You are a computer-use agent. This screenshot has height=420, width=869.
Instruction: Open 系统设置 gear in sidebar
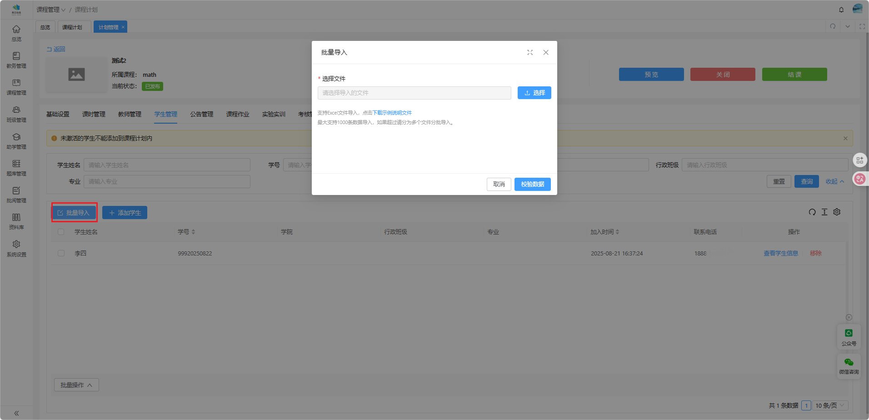pos(16,248)
